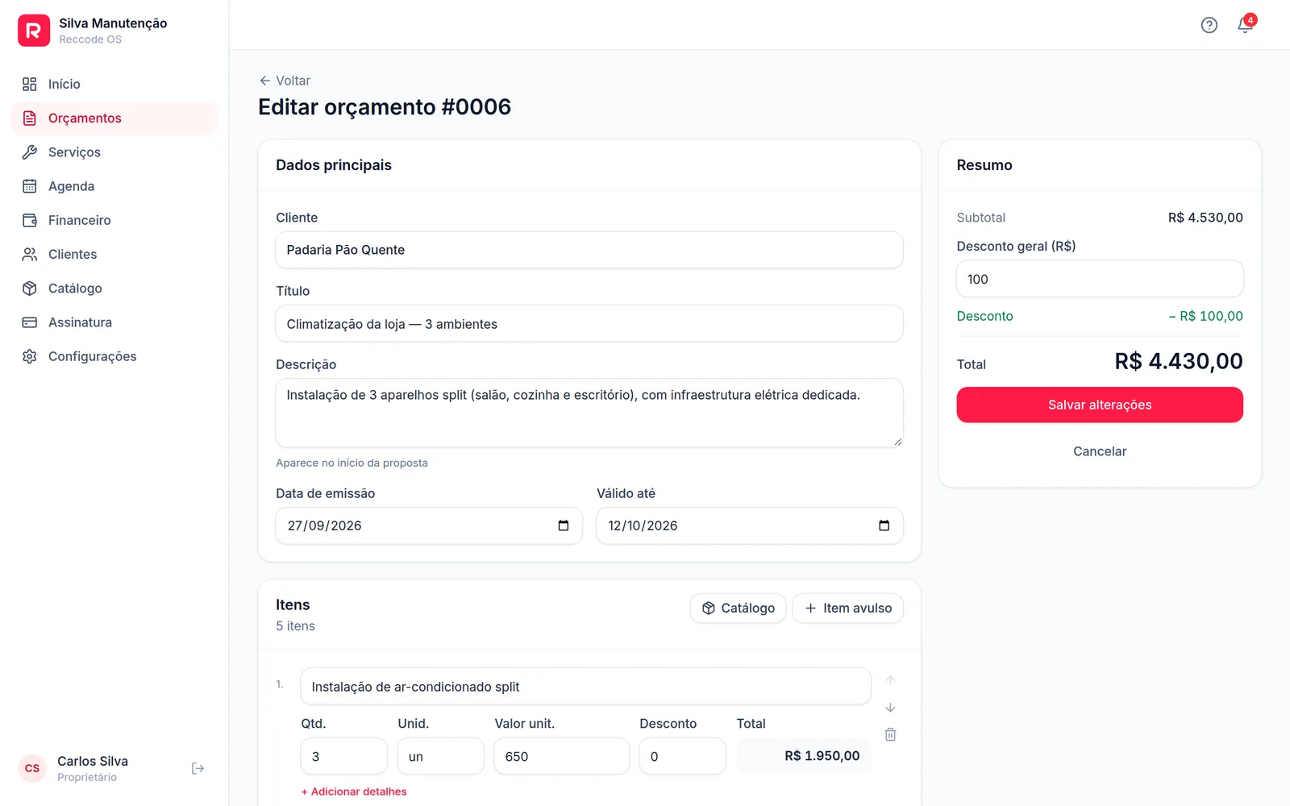
Task: Open calendar picker for Válido até
Action: [x=884, y=526]
